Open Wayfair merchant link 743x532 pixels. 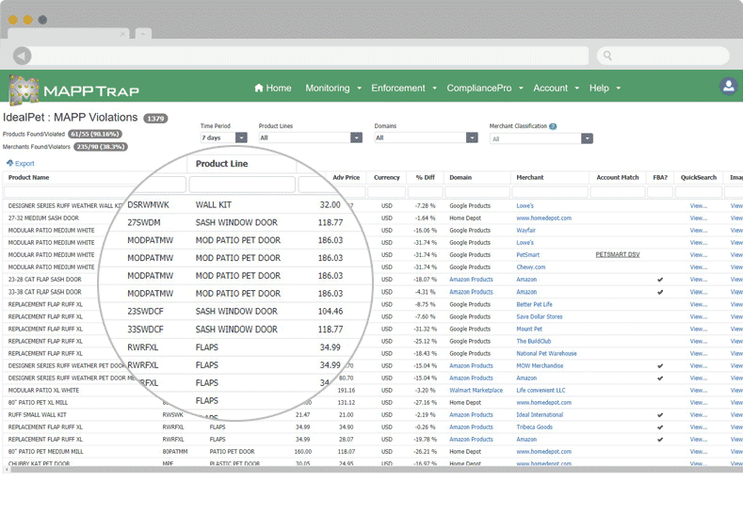[526, 231]
